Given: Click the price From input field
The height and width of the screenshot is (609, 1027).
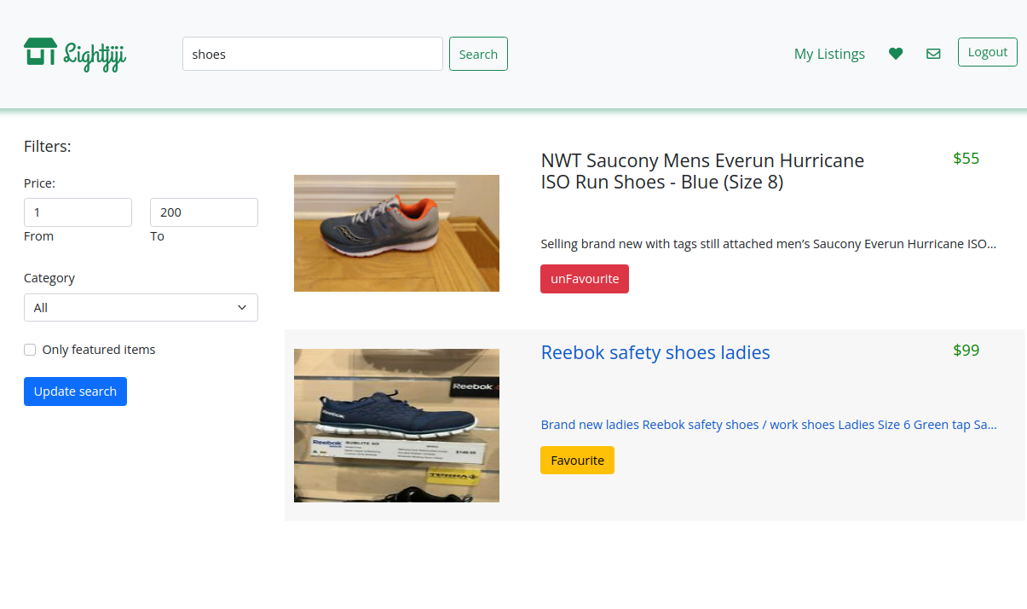Looking at the screenshot, I should pos(78,212).
